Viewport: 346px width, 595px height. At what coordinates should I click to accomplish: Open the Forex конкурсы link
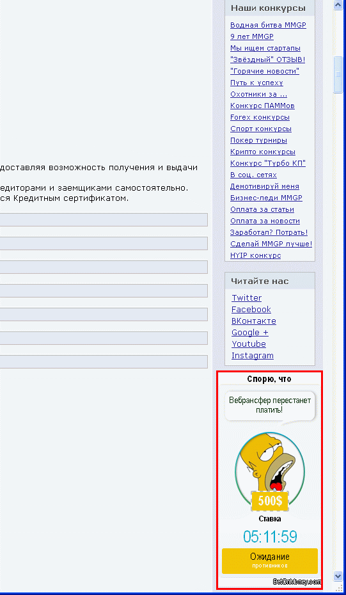point(260,117)
